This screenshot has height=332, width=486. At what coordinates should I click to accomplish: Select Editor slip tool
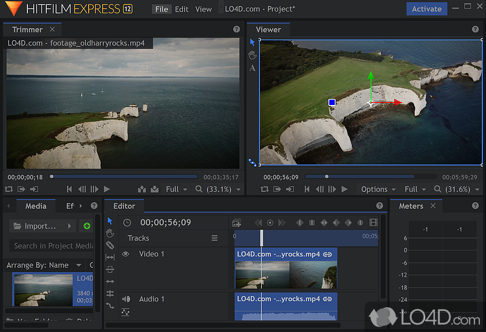[110, 257]
